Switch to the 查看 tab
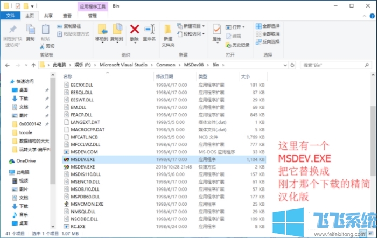378x238 pixels. point(67,16)
